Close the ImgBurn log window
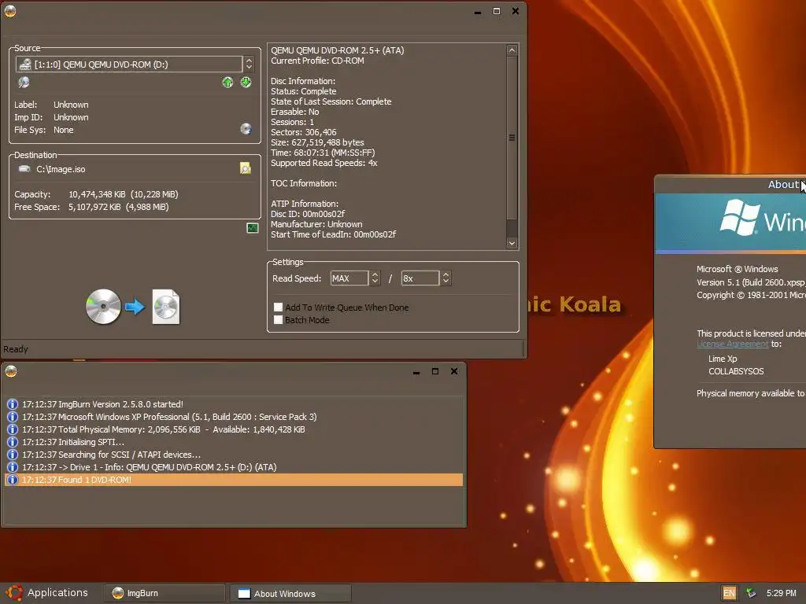The height and width of the screenshot is (604, 806). click(x=454, y=371)
